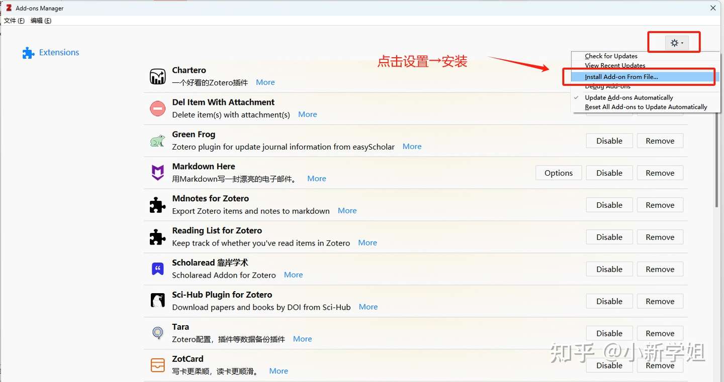The image size is (724, 382).
Task: Click the Markdown Here plugin icon
Action: tap(158, 173)
